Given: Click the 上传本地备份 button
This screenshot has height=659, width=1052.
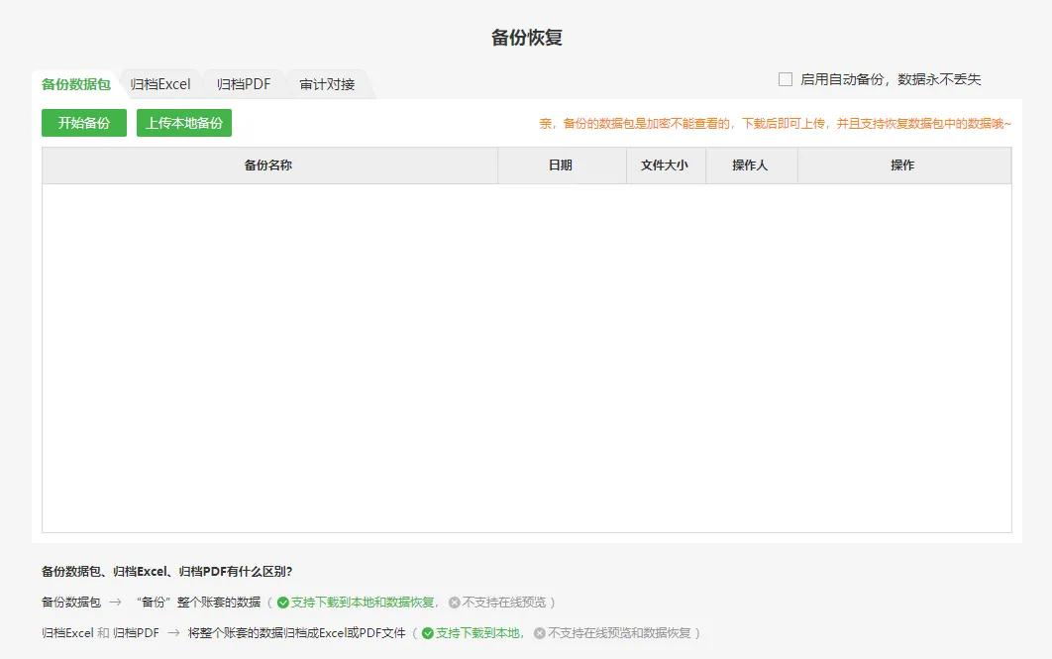Looking at the screenshot, I should point(184,123).
